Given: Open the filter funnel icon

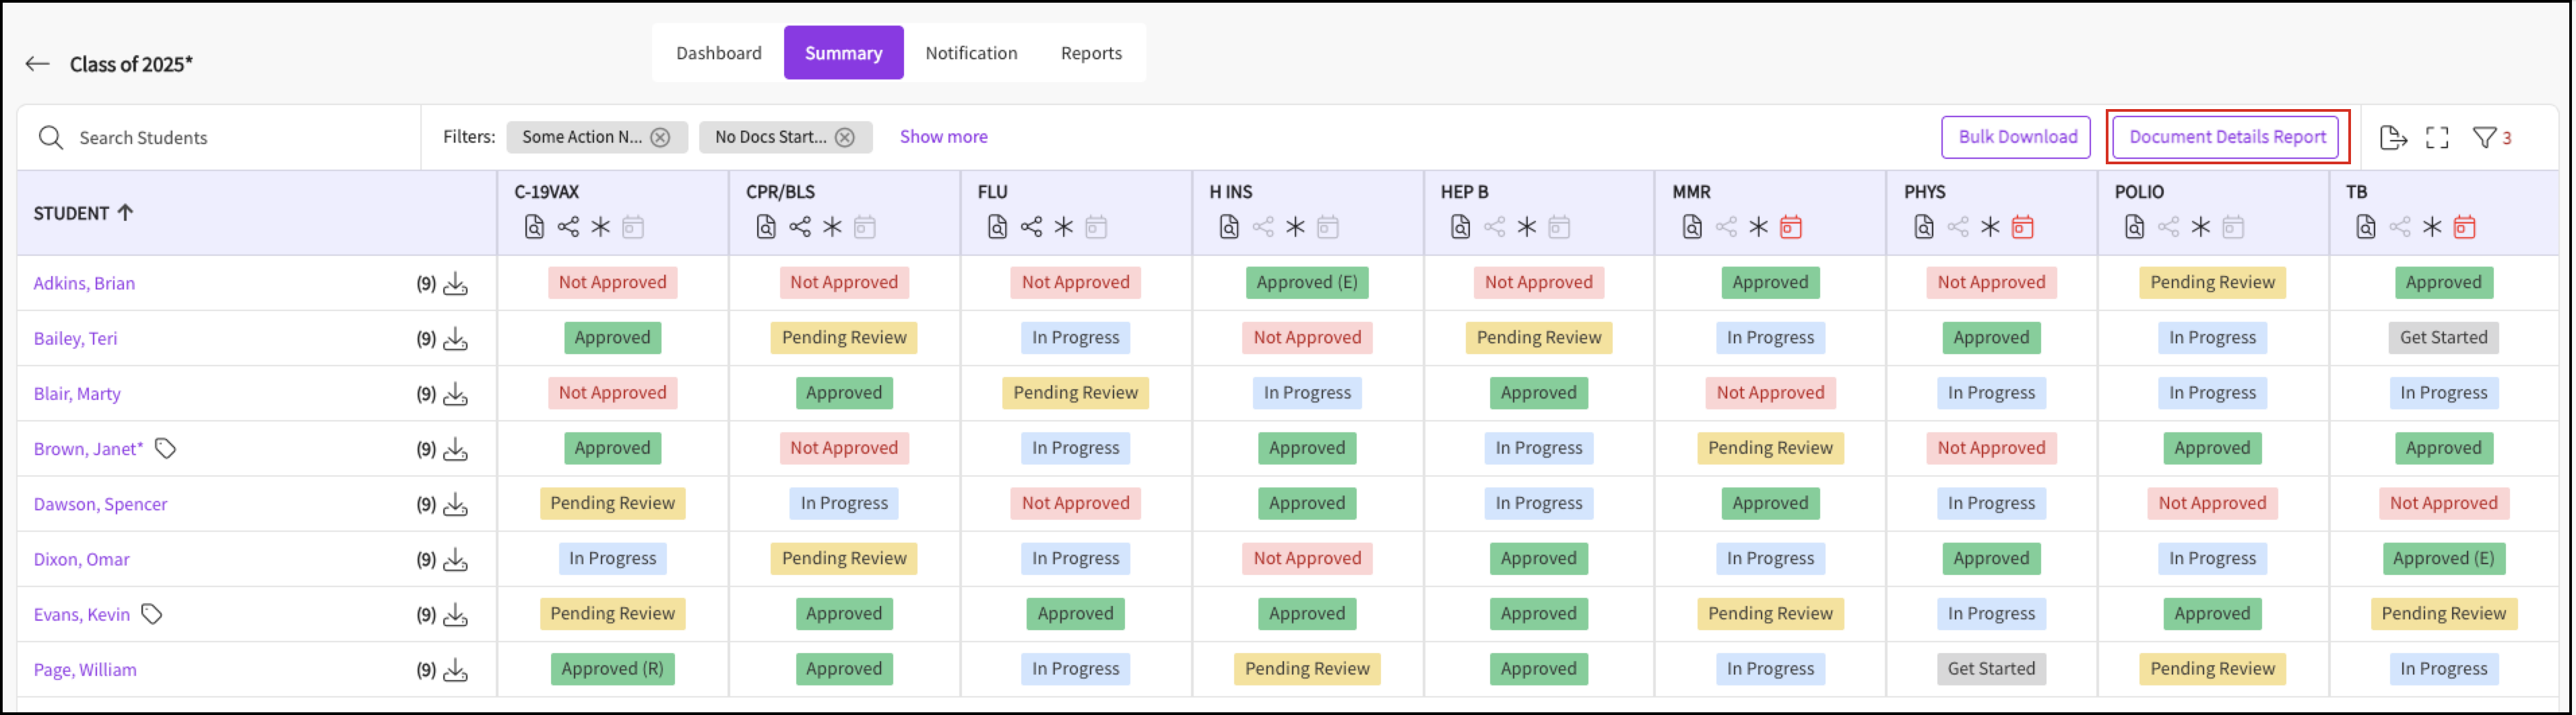Looking at the screenshot, I should tap(2486, 138).
